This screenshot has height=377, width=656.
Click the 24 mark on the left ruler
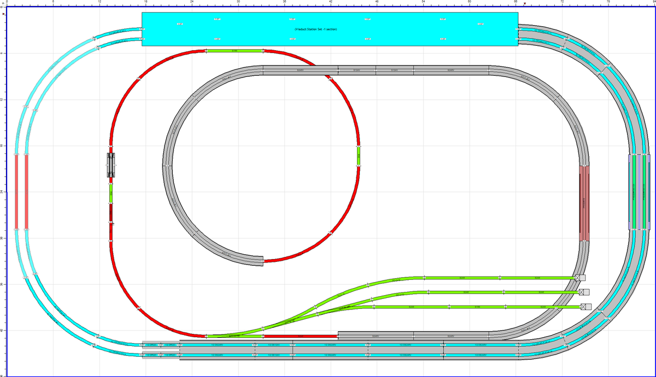(x=2, y=192)
